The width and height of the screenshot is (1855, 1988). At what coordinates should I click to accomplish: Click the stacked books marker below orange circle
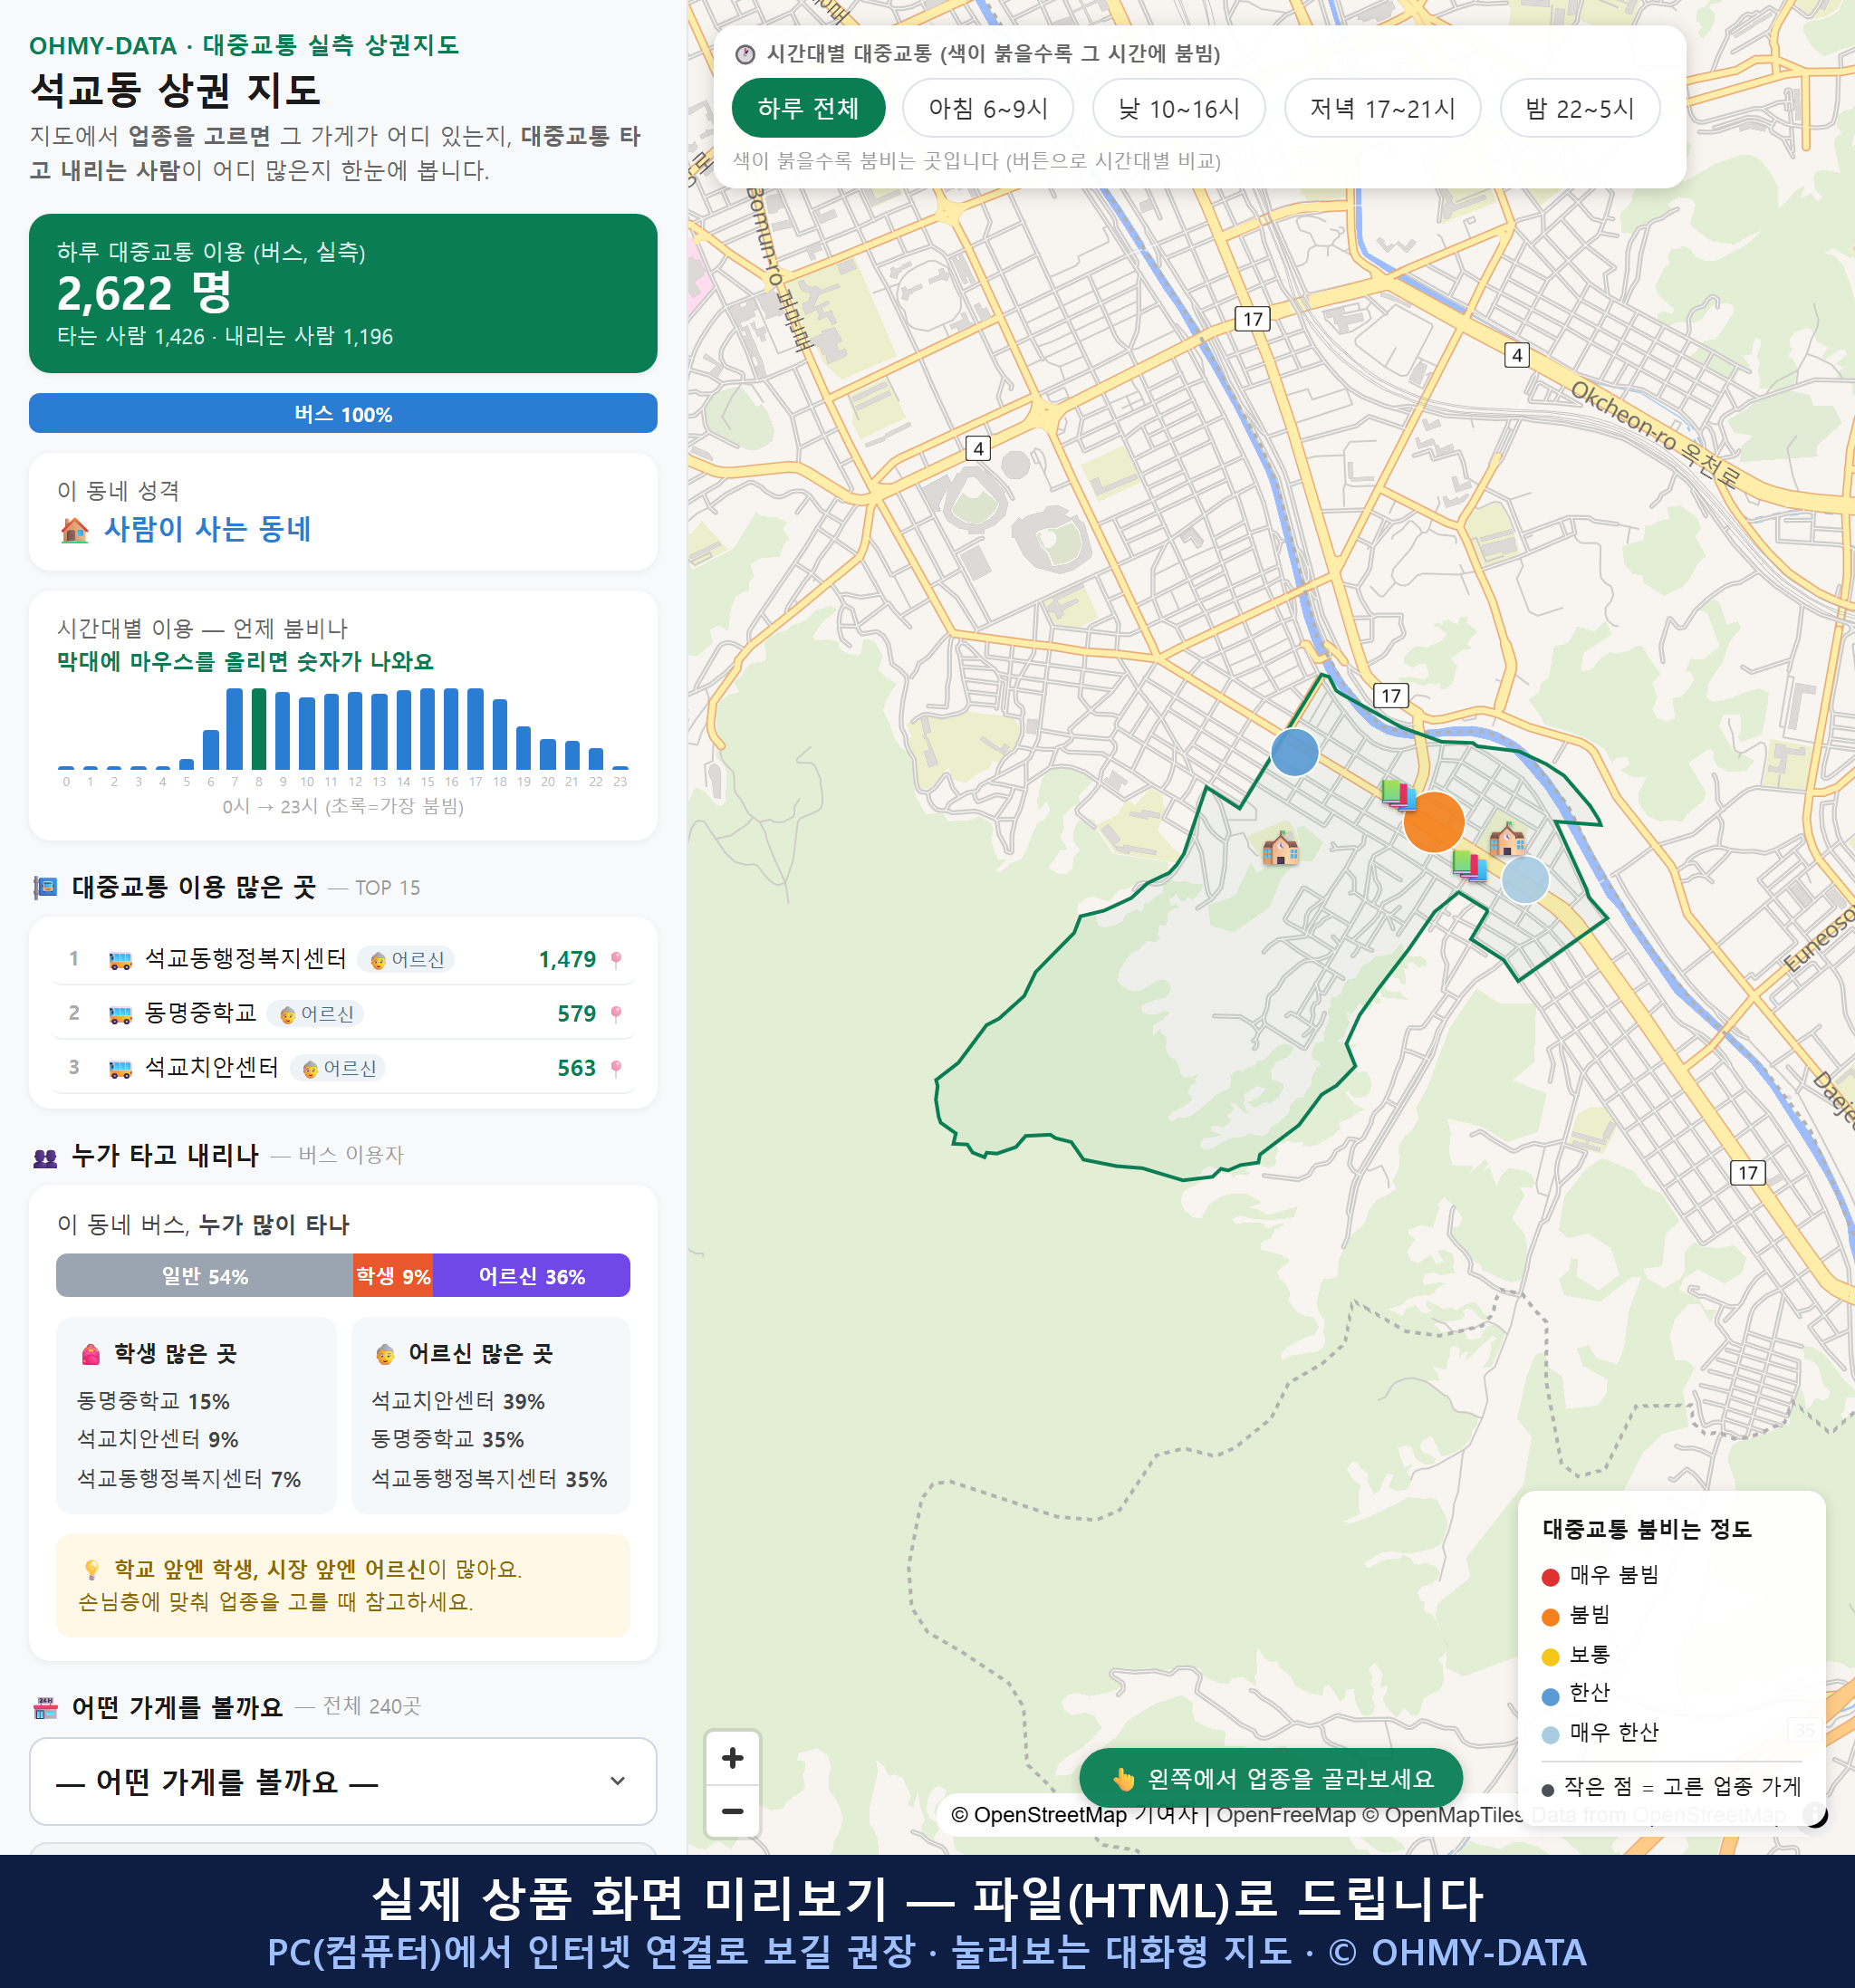pyautogui.click(x=1469, y=865)
